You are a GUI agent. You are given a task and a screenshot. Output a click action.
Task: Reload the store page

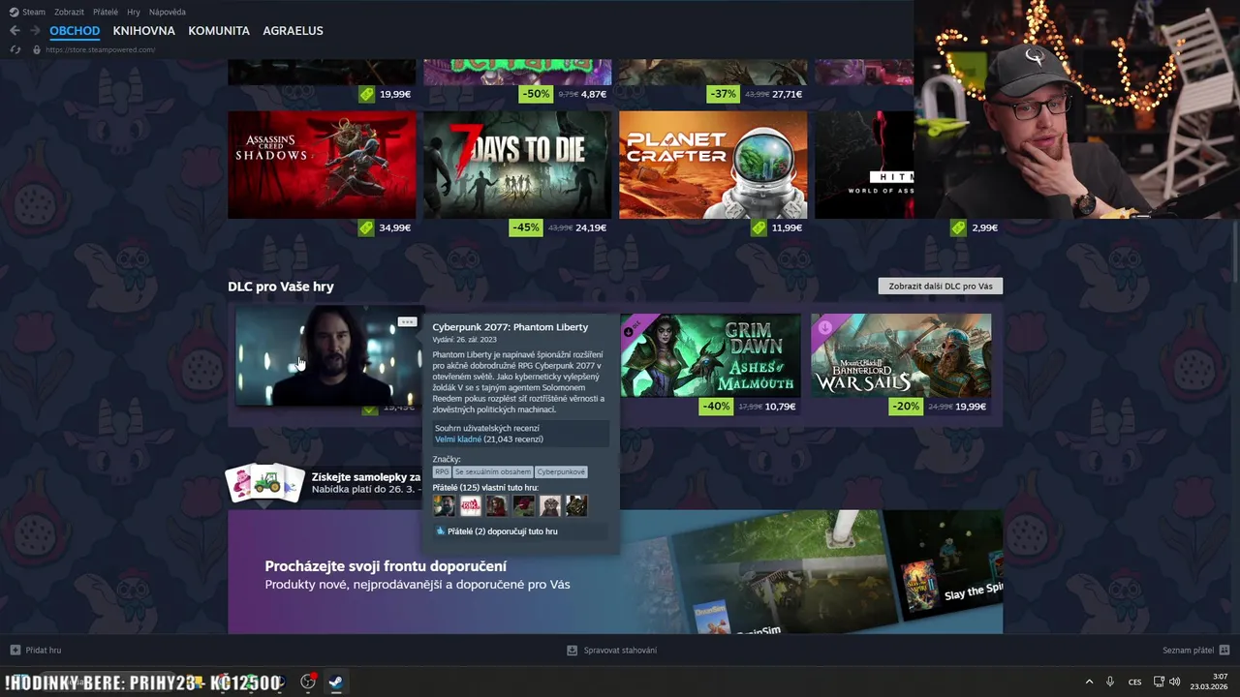click(15, 49)
